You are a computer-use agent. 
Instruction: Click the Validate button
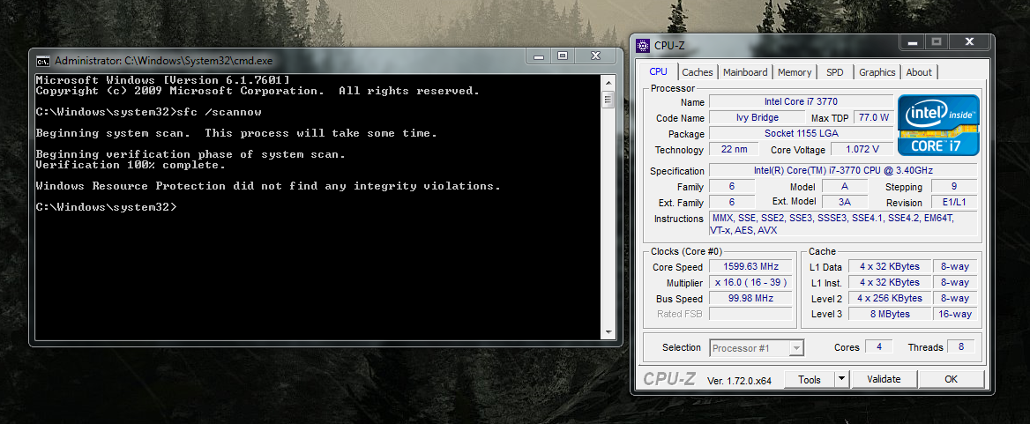[884, 379]
